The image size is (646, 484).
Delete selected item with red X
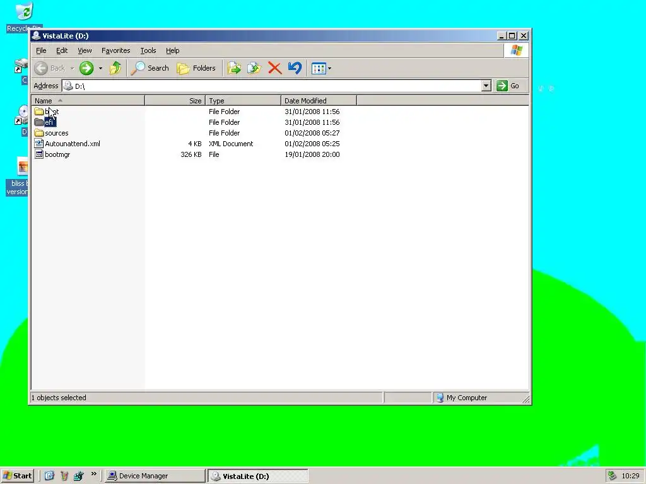pyautogui.click(x=275, y=68)
